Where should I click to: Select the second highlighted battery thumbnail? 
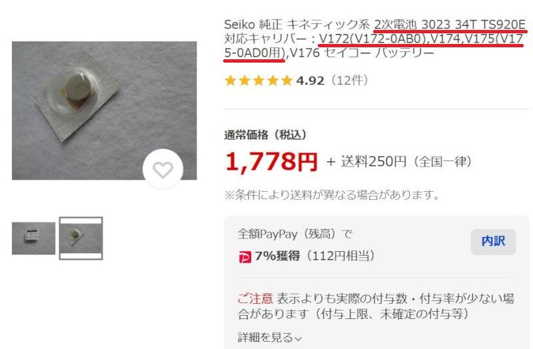pyautogui.click(x=81, y=238)
